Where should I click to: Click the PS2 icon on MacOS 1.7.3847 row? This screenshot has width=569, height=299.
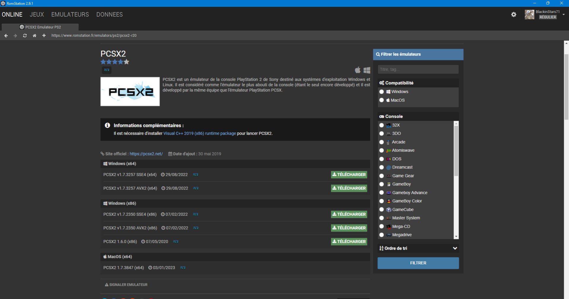(183, 268)
